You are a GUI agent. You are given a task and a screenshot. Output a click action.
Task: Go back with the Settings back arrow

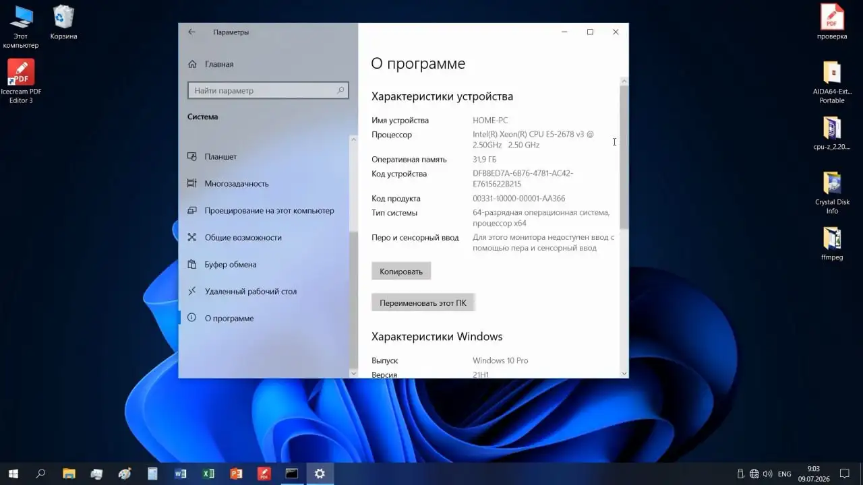(191, 32)
